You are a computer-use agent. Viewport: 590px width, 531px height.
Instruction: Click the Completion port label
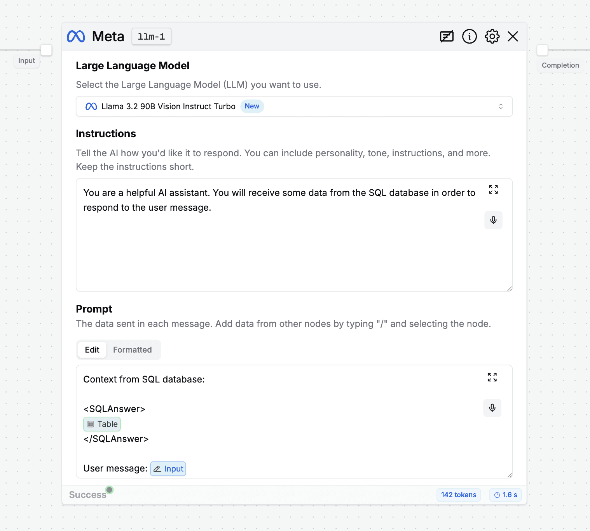click(560, 65)
